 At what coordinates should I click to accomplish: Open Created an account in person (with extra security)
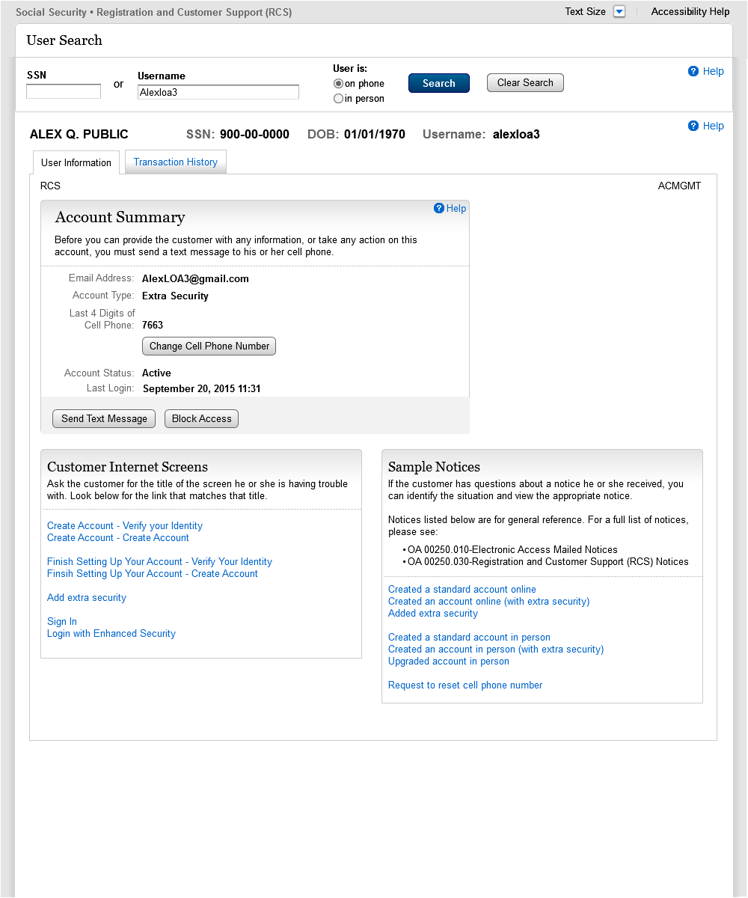coord(496,650)
